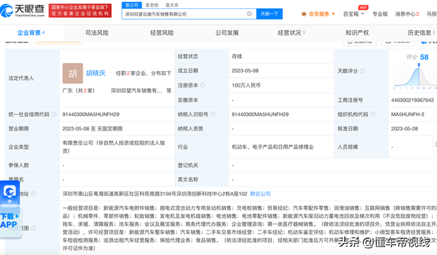Click the help icon beside 注册资本
This screenshot has height=255, width=437.
click(203, 85)
